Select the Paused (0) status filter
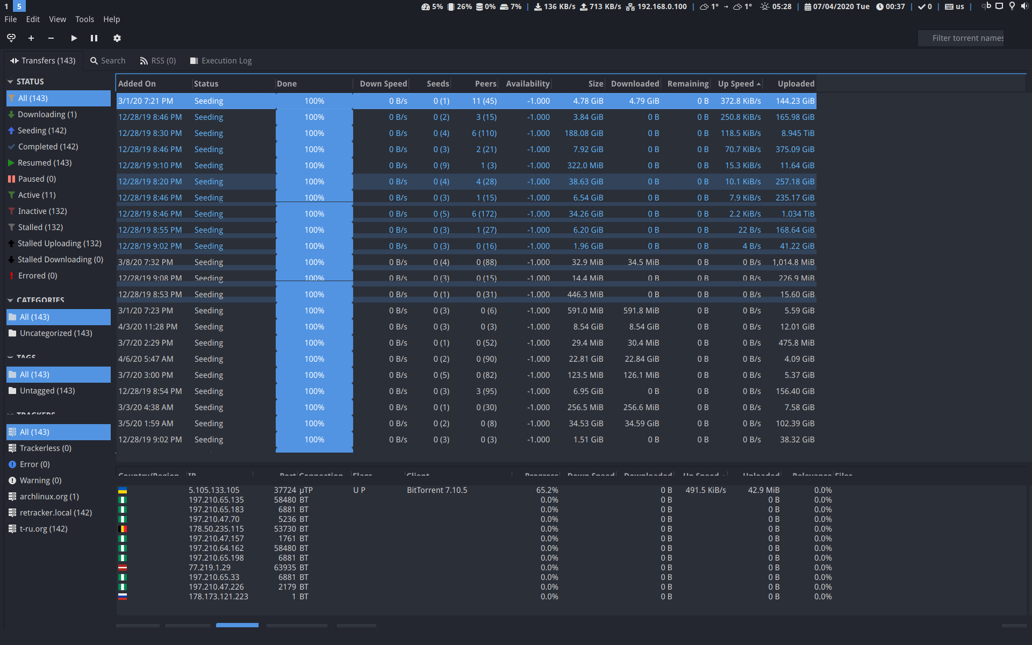This screenshot has width=1032, height=645. click(37, 179)
